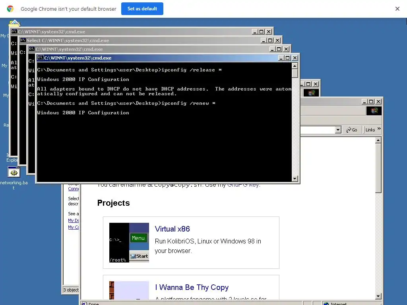
Task: Click the GnuPG key link
Action: tap(243, 185)
